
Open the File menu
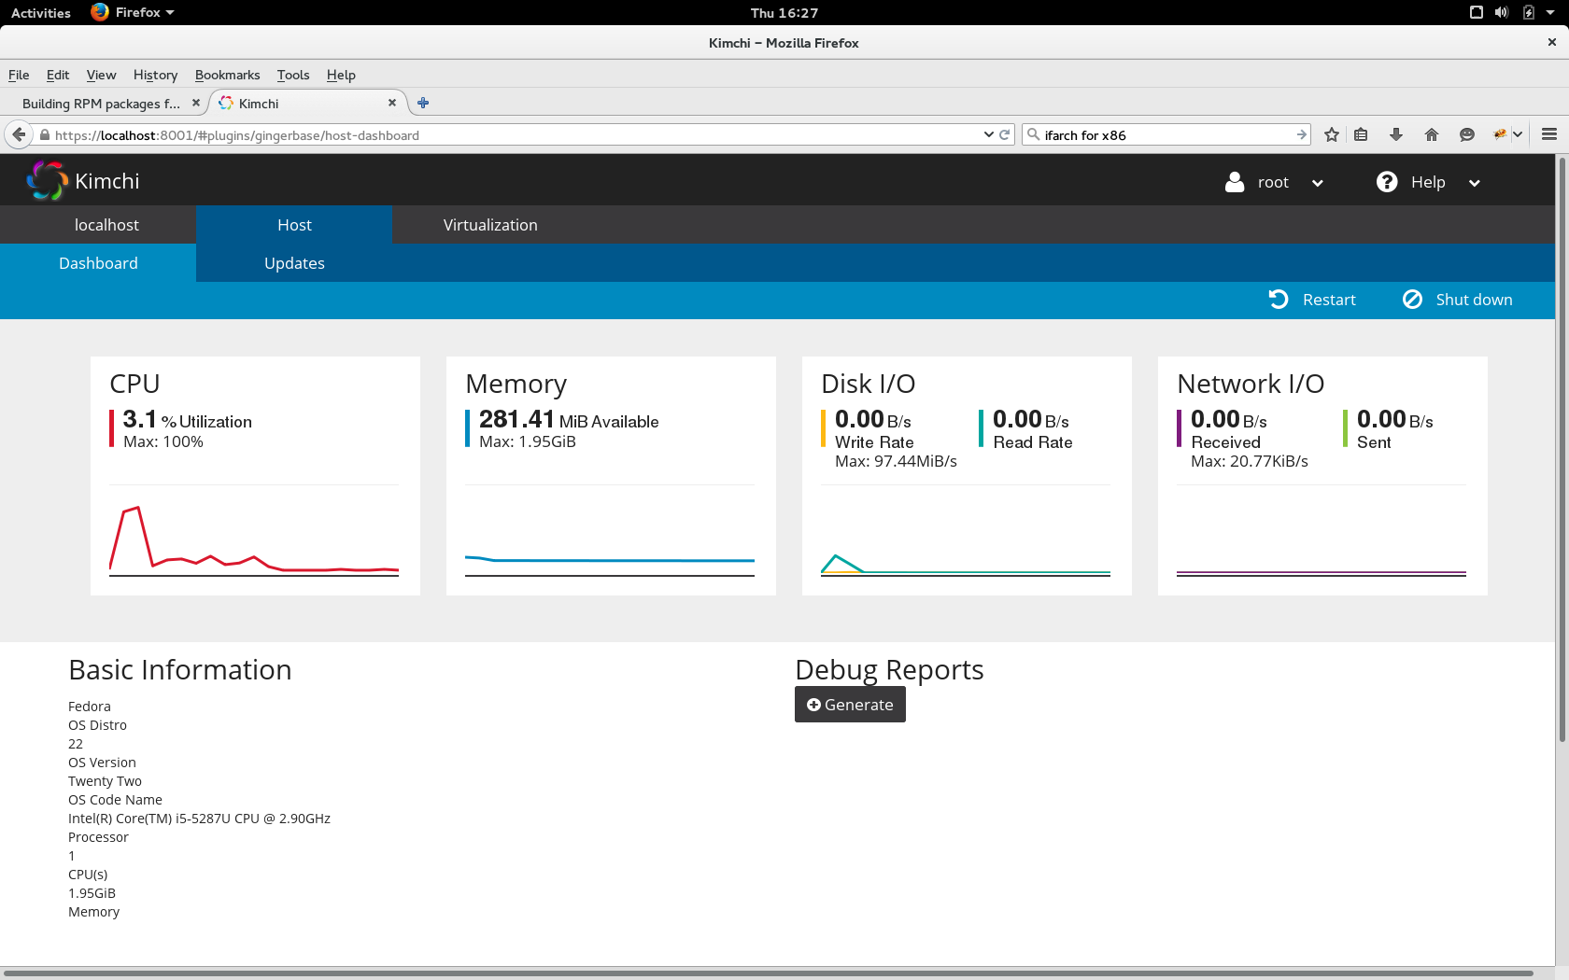pos(19,75)
